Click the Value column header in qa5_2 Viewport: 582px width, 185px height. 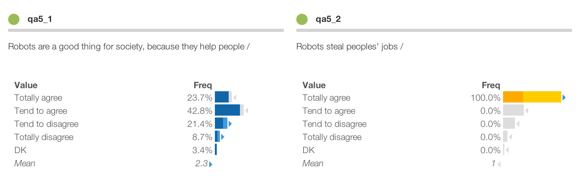pos(314,85)
